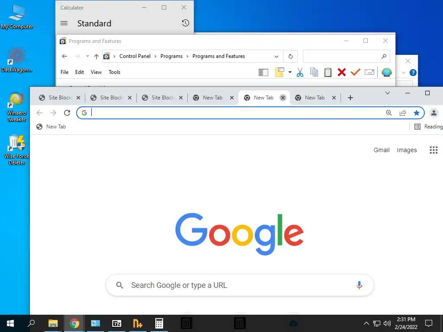Expand address bar history dropdown in Programs and Features
This screenshot has height=332, width=443.
point(276,57)
